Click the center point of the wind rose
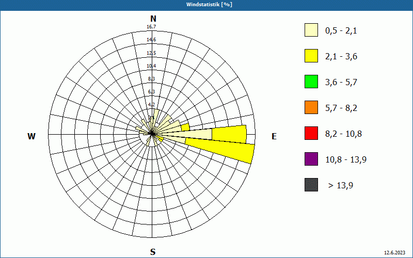 [x=152, y=134]
